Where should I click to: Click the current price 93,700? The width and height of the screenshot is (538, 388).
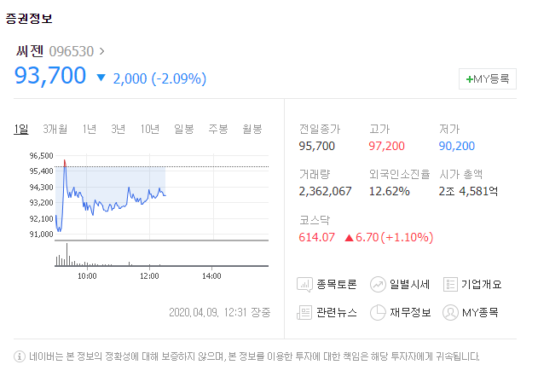pyautogui.click(x=50, y=76)
